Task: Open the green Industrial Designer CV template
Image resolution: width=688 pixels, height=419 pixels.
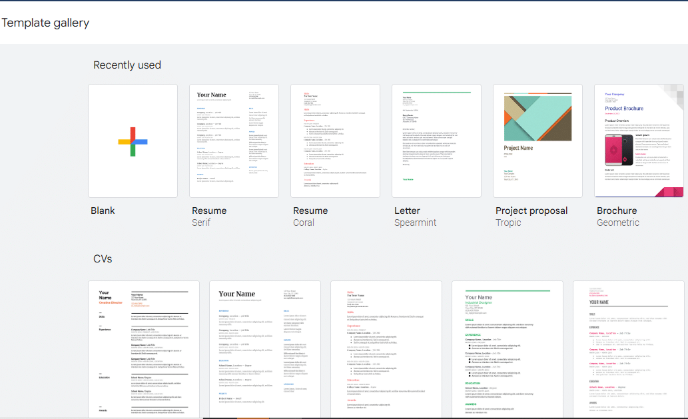Action: pyautogui.click(x=508, y=349)
